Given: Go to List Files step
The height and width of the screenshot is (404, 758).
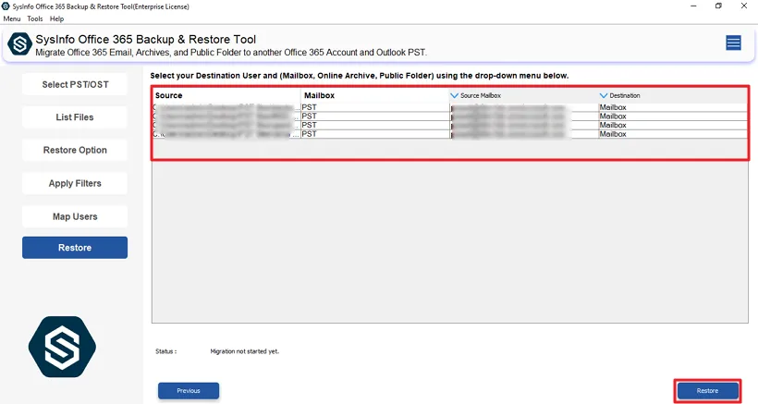Looking at the screenshot, I should [75, 117].
